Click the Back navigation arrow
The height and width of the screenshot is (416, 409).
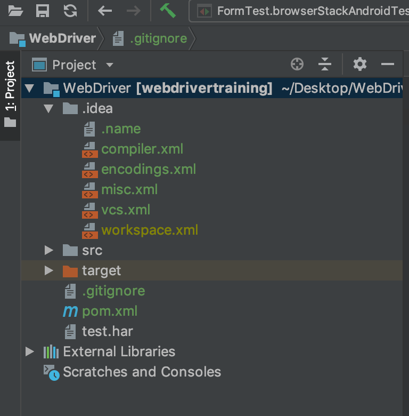tap(105, 10)
